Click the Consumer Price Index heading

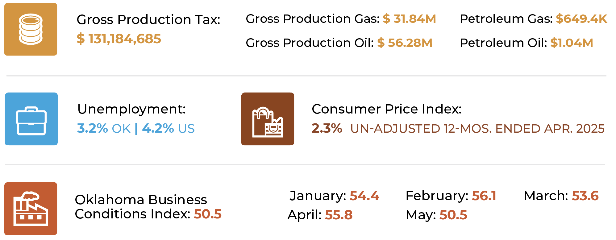386,109
